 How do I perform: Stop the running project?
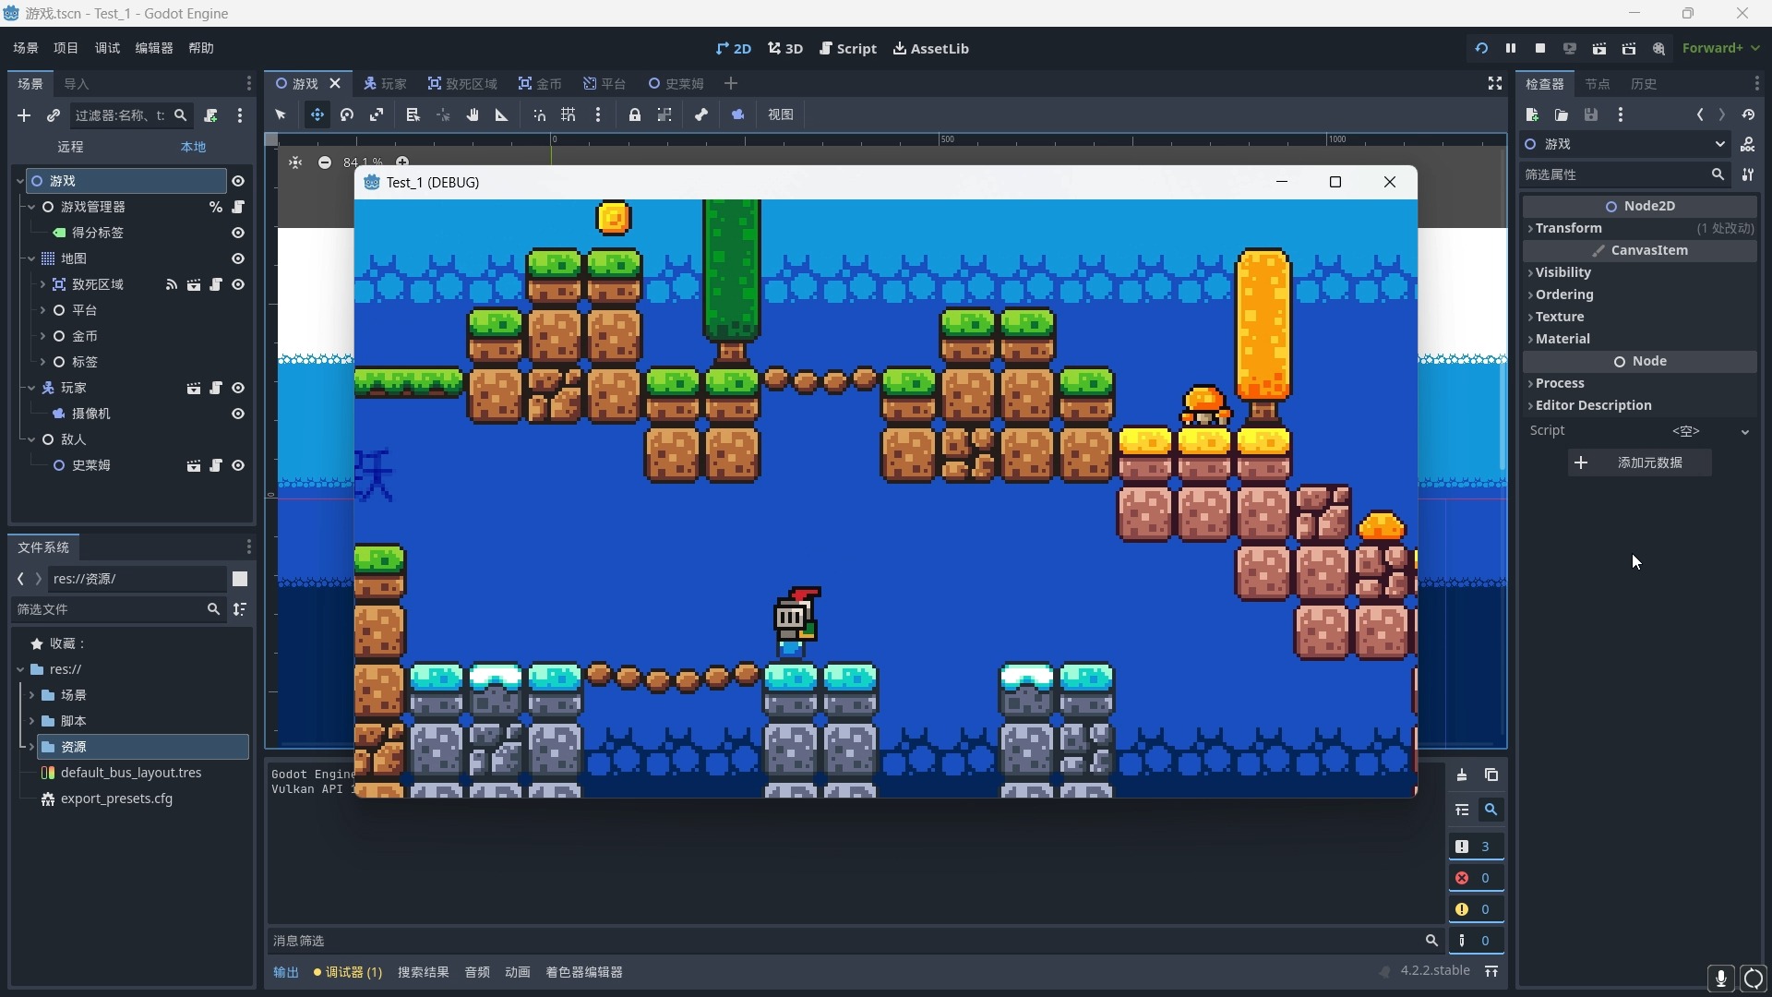click(x=1540, y=48)
